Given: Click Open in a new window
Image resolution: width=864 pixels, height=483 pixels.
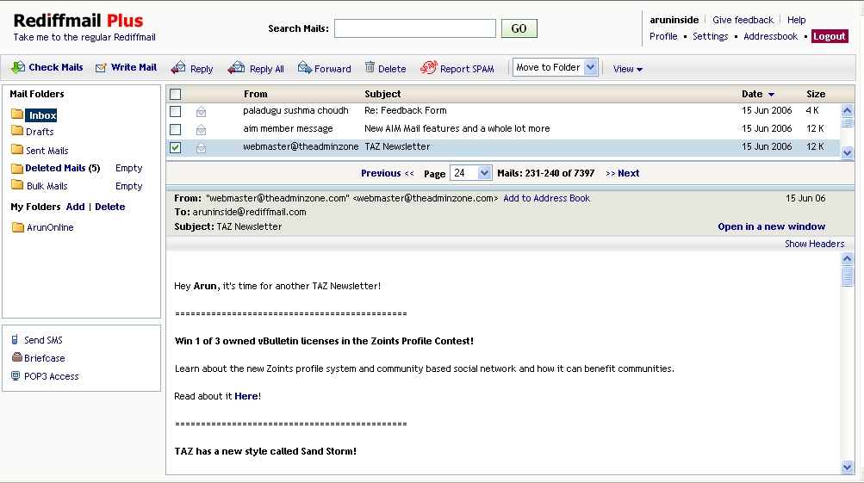Looking at the screenshot, I should click(772, 226).
